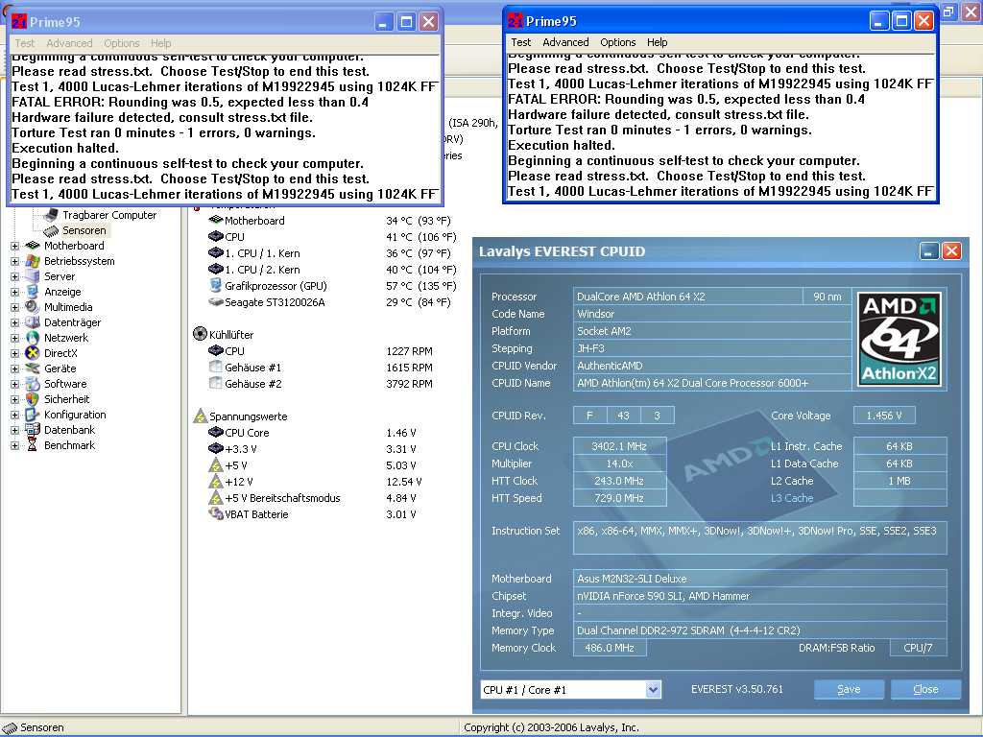Click the '3792 RPM' fan speed value
Viewport: 983px width, 737px height.
tap(409, 384)
